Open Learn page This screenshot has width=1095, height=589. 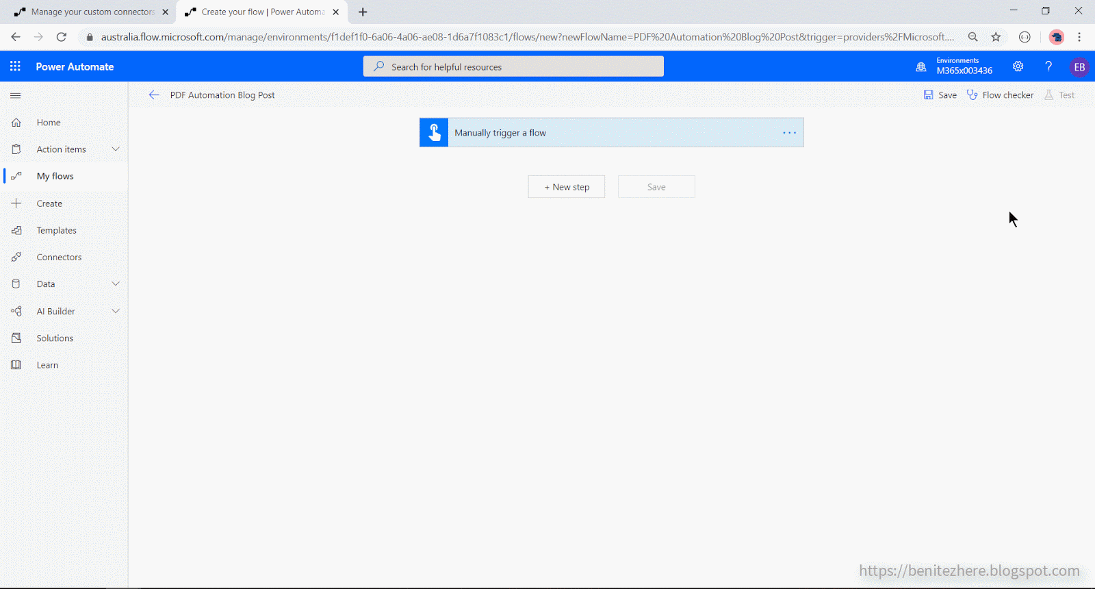[x=47, y=365]
